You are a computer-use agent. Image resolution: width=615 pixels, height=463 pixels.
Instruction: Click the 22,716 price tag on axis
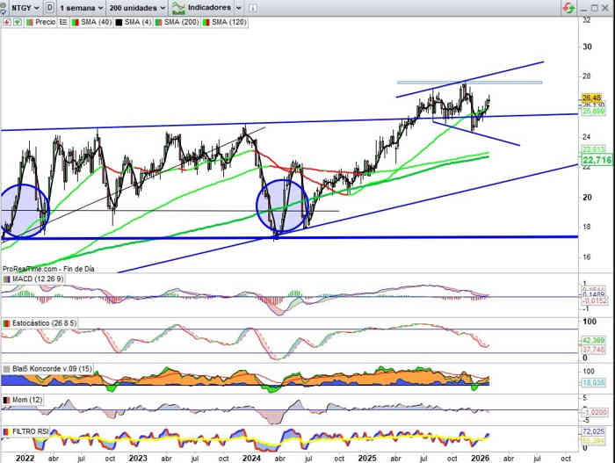(x=597, y=161)
